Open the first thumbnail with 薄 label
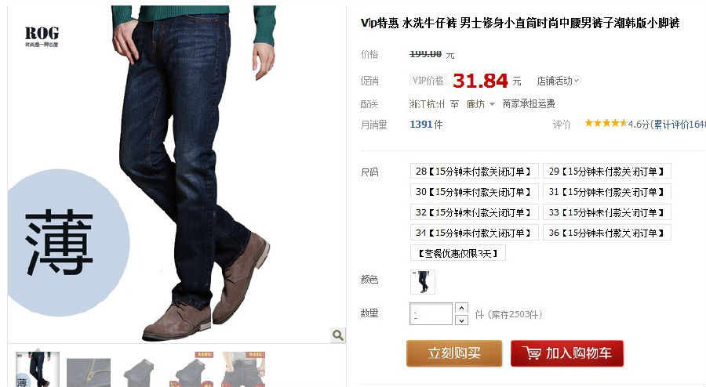The height and width of the screenshot is (387, 706). pyautogui.click(x=38, y=370)
